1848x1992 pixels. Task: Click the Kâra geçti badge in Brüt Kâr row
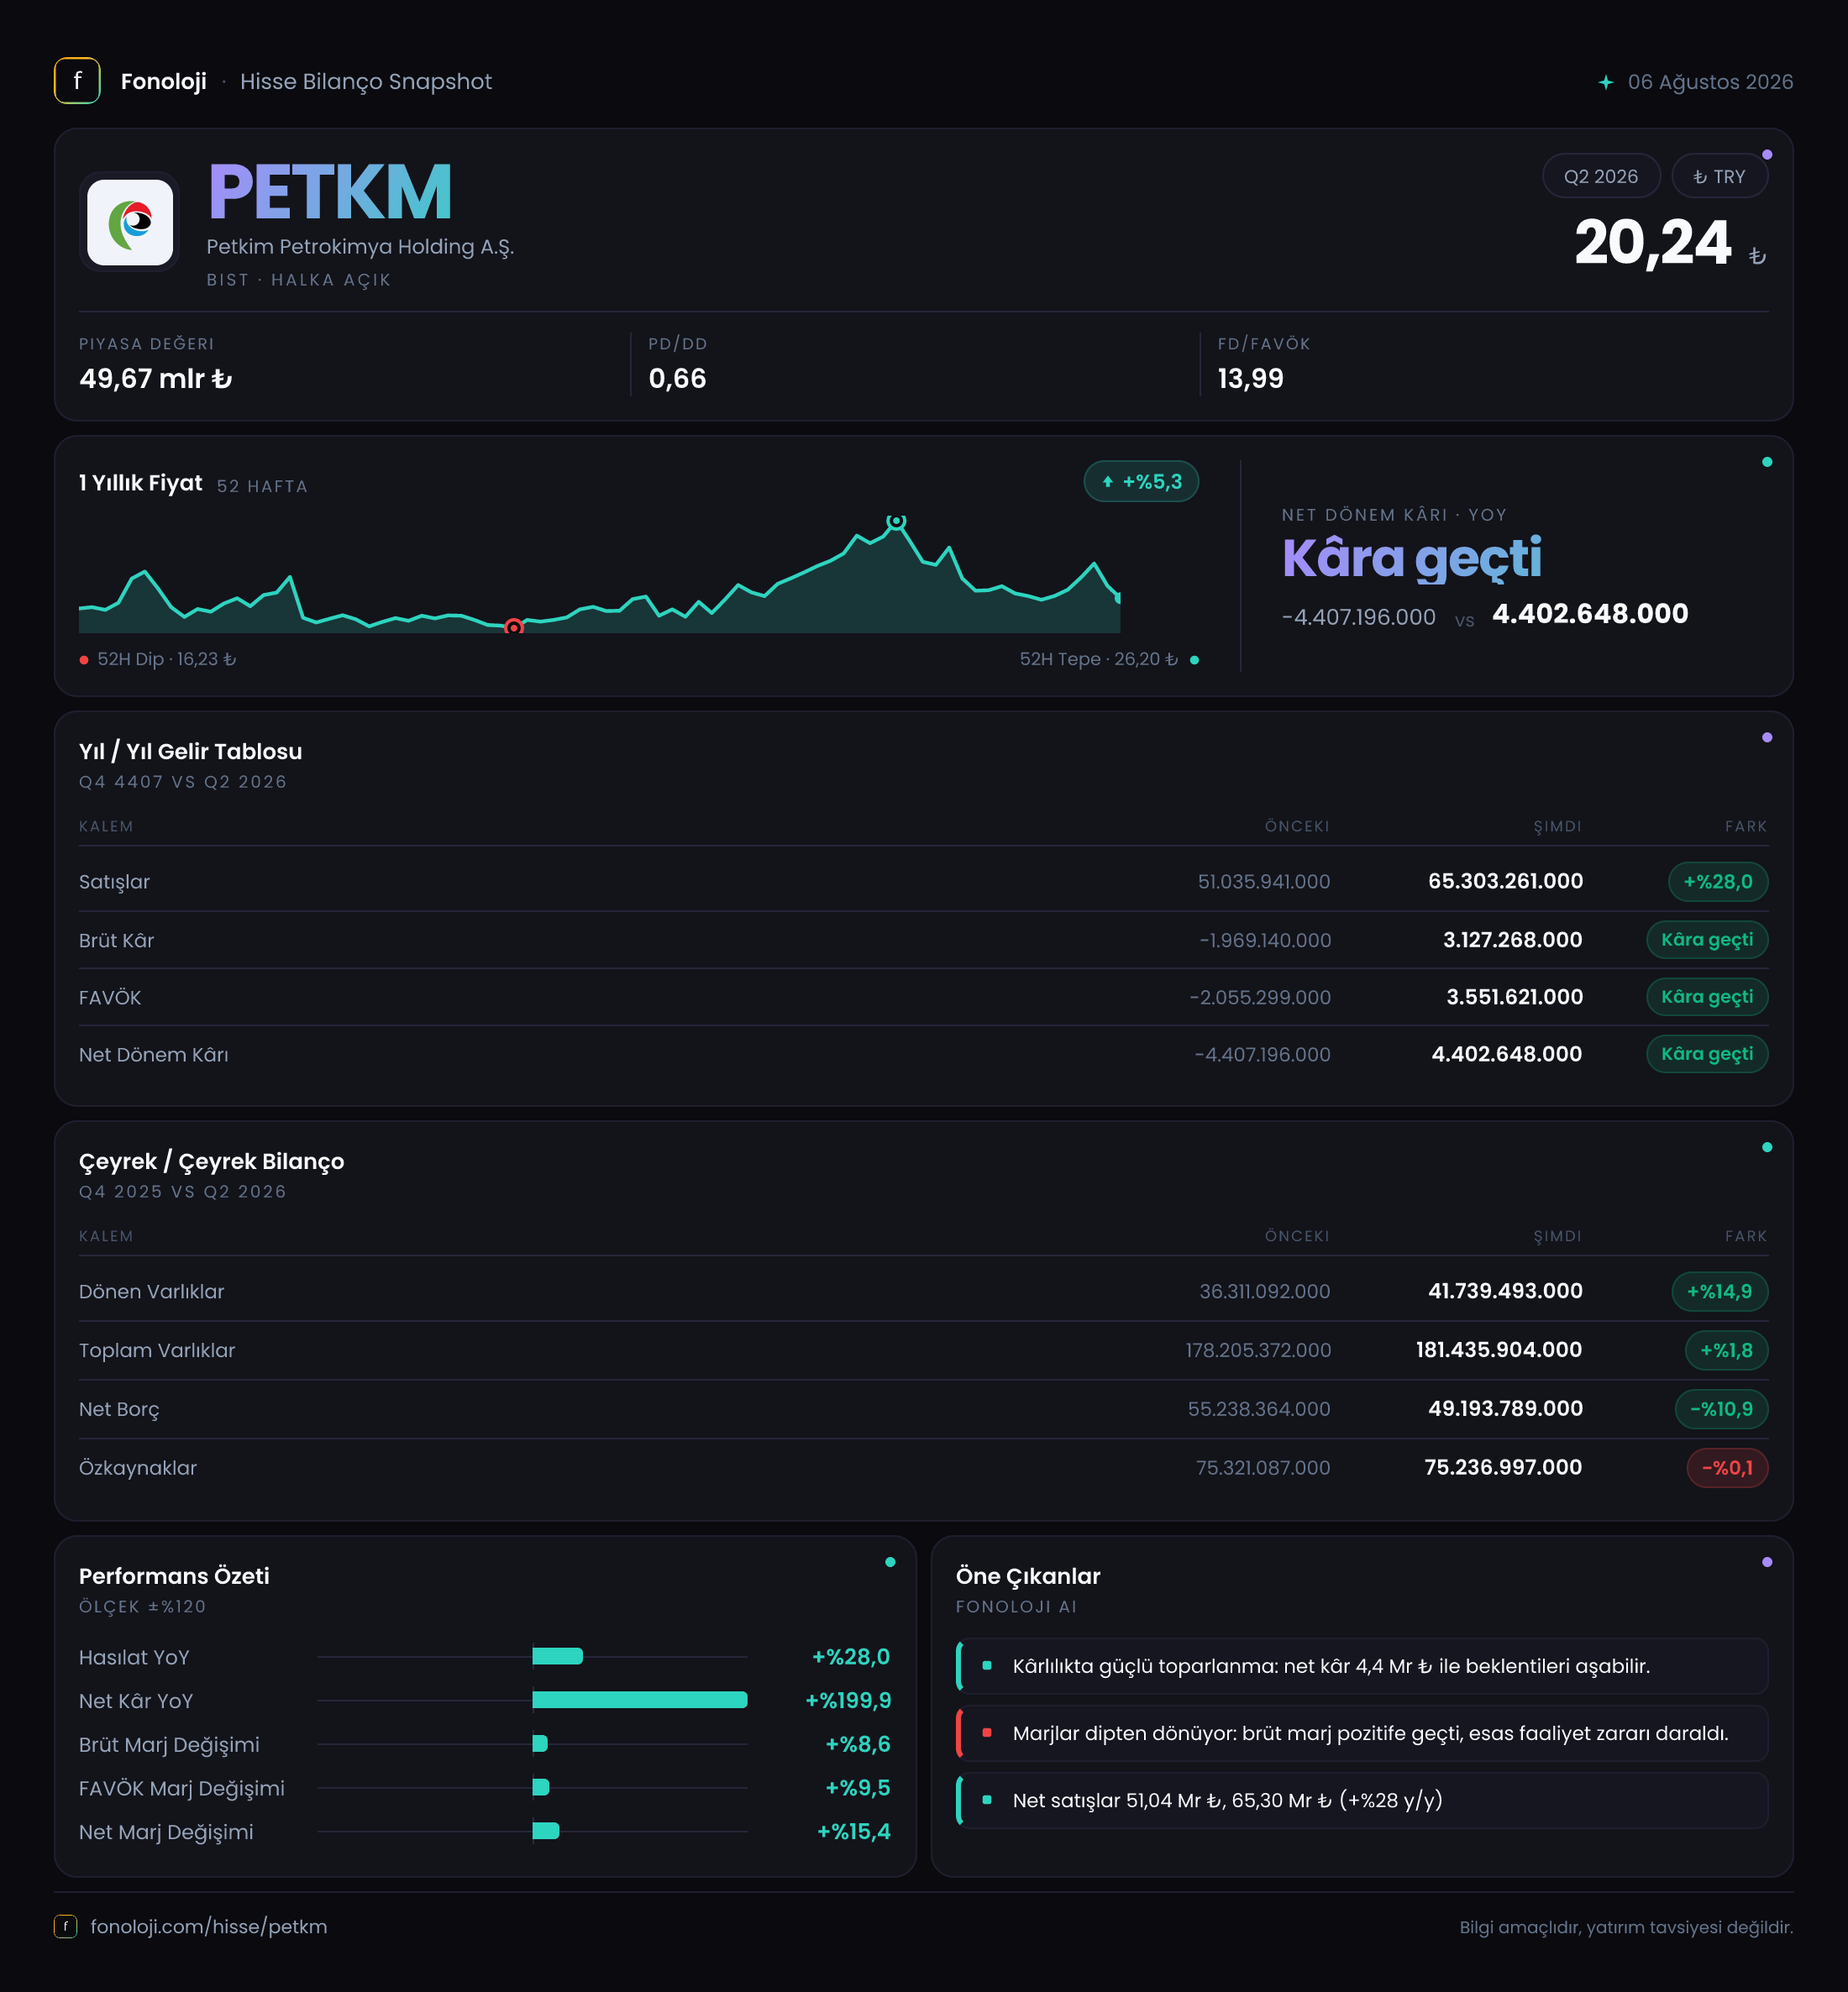pos(1706,940)
